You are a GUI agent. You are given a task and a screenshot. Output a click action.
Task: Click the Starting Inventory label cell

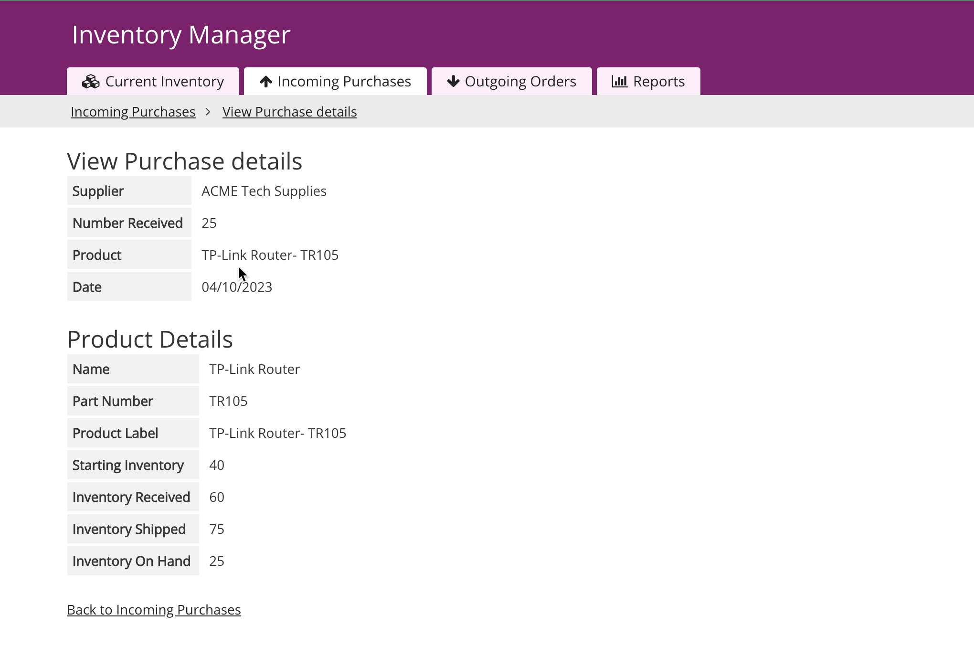(128, 465)
